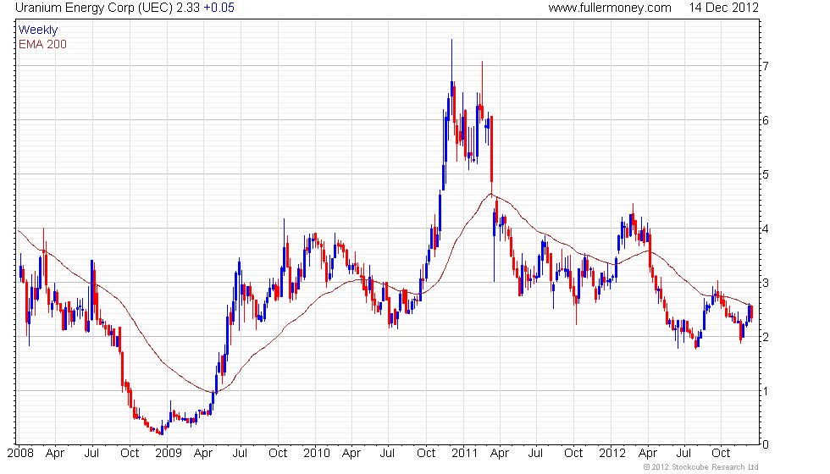This screenshot has height=474, width=830.
Task: Click the y-axis label 4
Action: click(766, 229)
